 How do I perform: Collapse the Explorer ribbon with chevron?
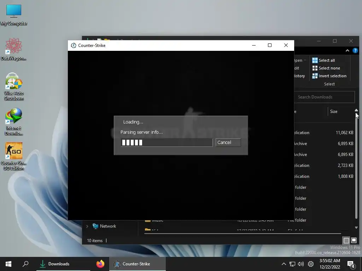point(347,51)
